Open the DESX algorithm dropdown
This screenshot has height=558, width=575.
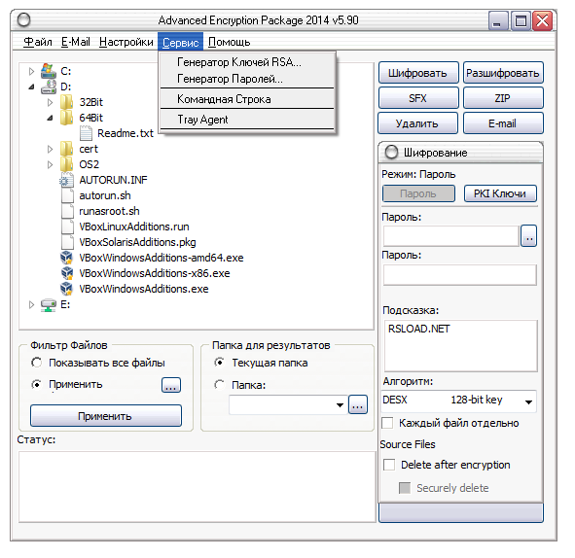(528, 401)
